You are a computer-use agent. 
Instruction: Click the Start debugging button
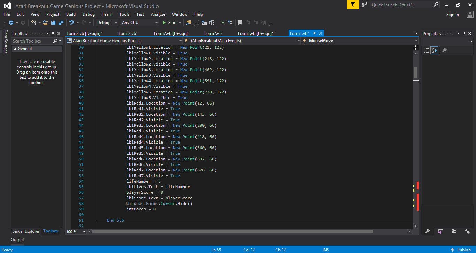[x=170, y=23]
